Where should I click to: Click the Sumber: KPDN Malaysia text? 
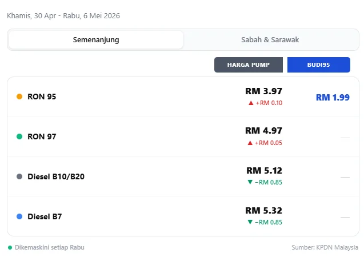[325, 248]
